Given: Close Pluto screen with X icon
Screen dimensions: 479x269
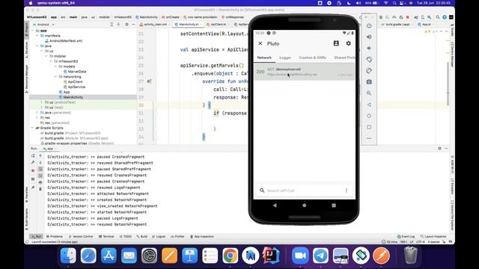Looking at the screenshot, I should click(x=260, y=43).
